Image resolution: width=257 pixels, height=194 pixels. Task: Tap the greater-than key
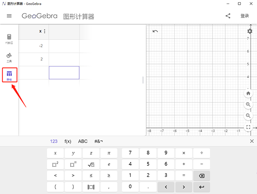click(x=73, y=176)
